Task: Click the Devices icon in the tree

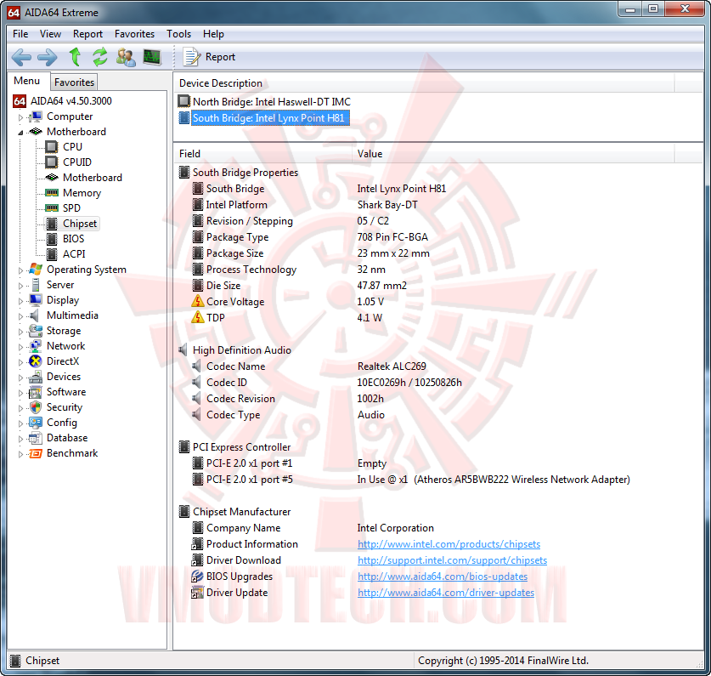Action: (x=36, y=377)
